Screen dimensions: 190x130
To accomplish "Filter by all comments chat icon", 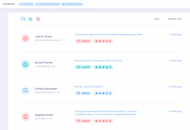I will click(23, 19).
